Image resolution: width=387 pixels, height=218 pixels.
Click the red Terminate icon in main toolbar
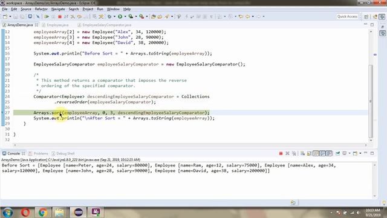click(x=60, y=16)
